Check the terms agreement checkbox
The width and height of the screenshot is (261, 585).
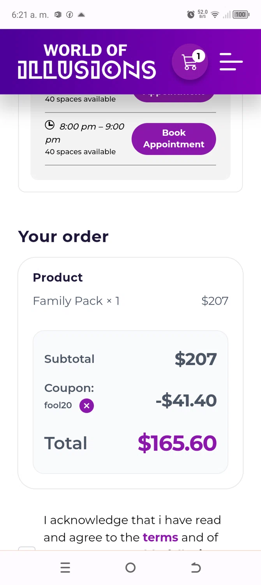coord(27,549)
